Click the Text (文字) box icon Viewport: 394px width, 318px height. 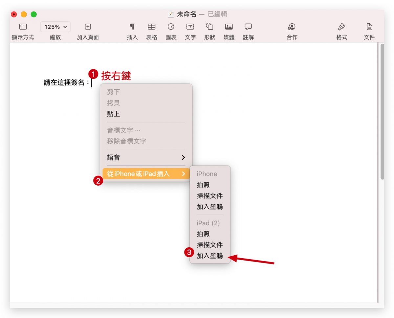(x=190, y=27)
